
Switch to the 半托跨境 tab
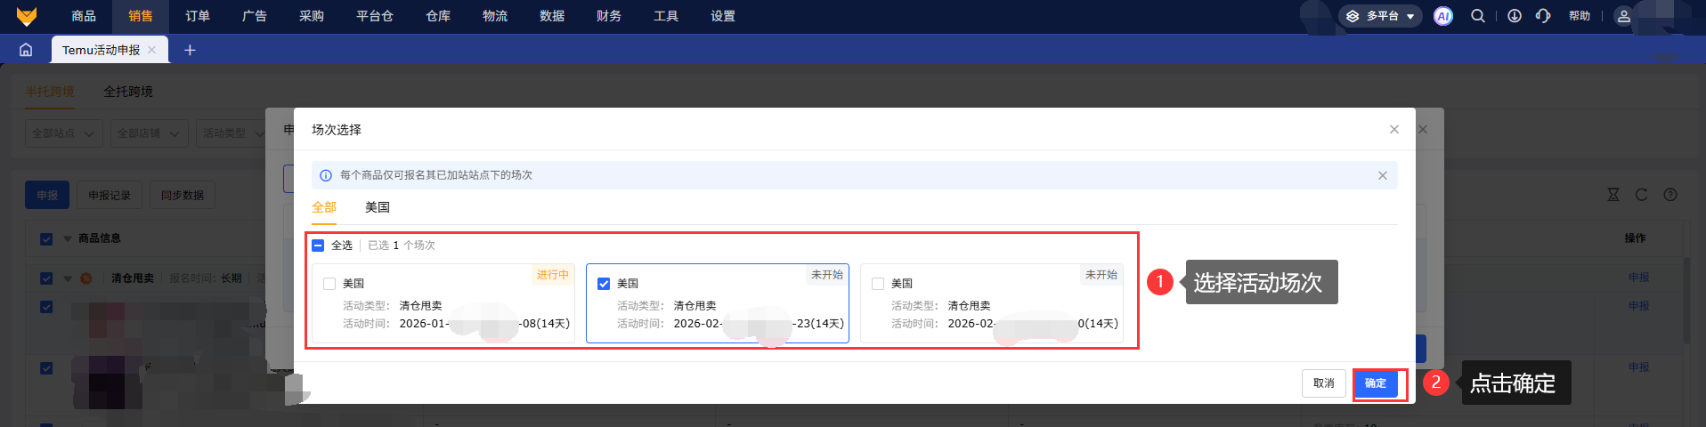[x=50, y=92]
